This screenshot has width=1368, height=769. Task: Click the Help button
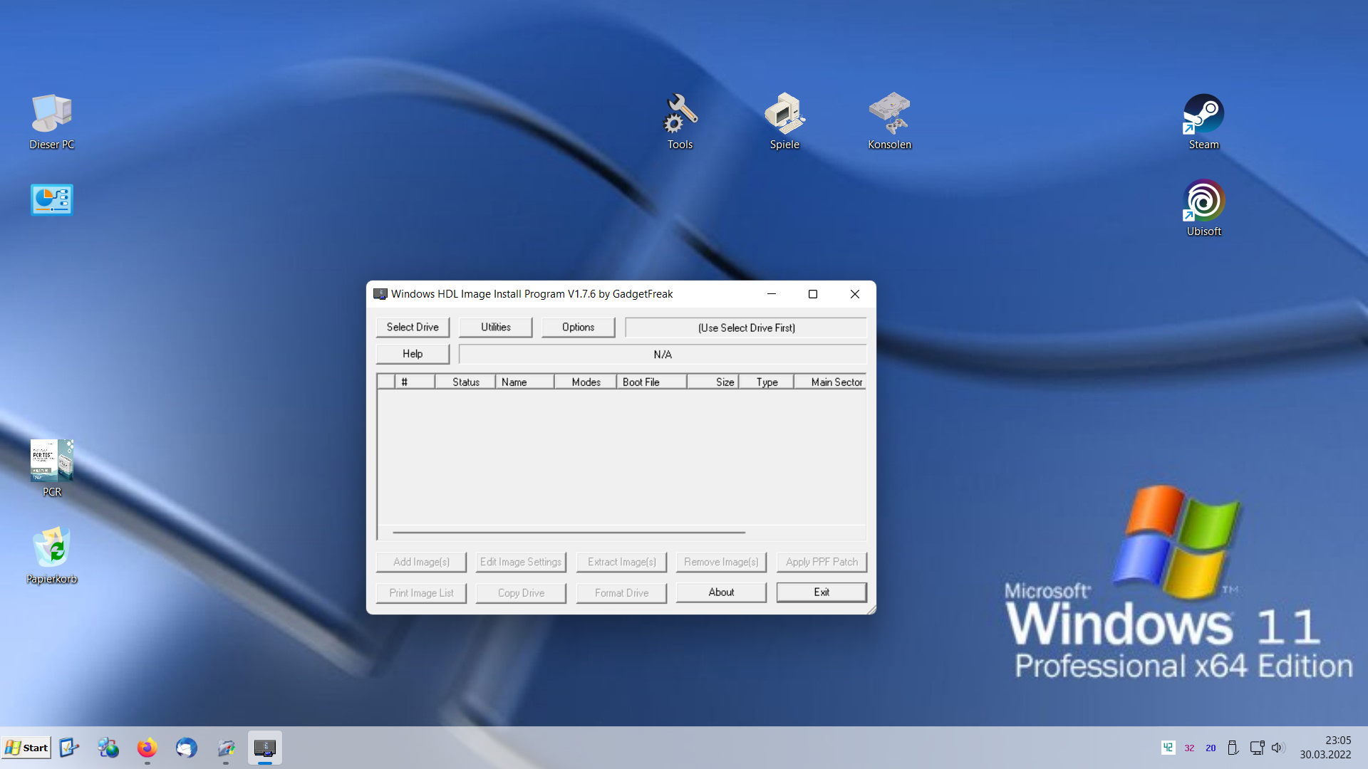click(x=413, y=354)
